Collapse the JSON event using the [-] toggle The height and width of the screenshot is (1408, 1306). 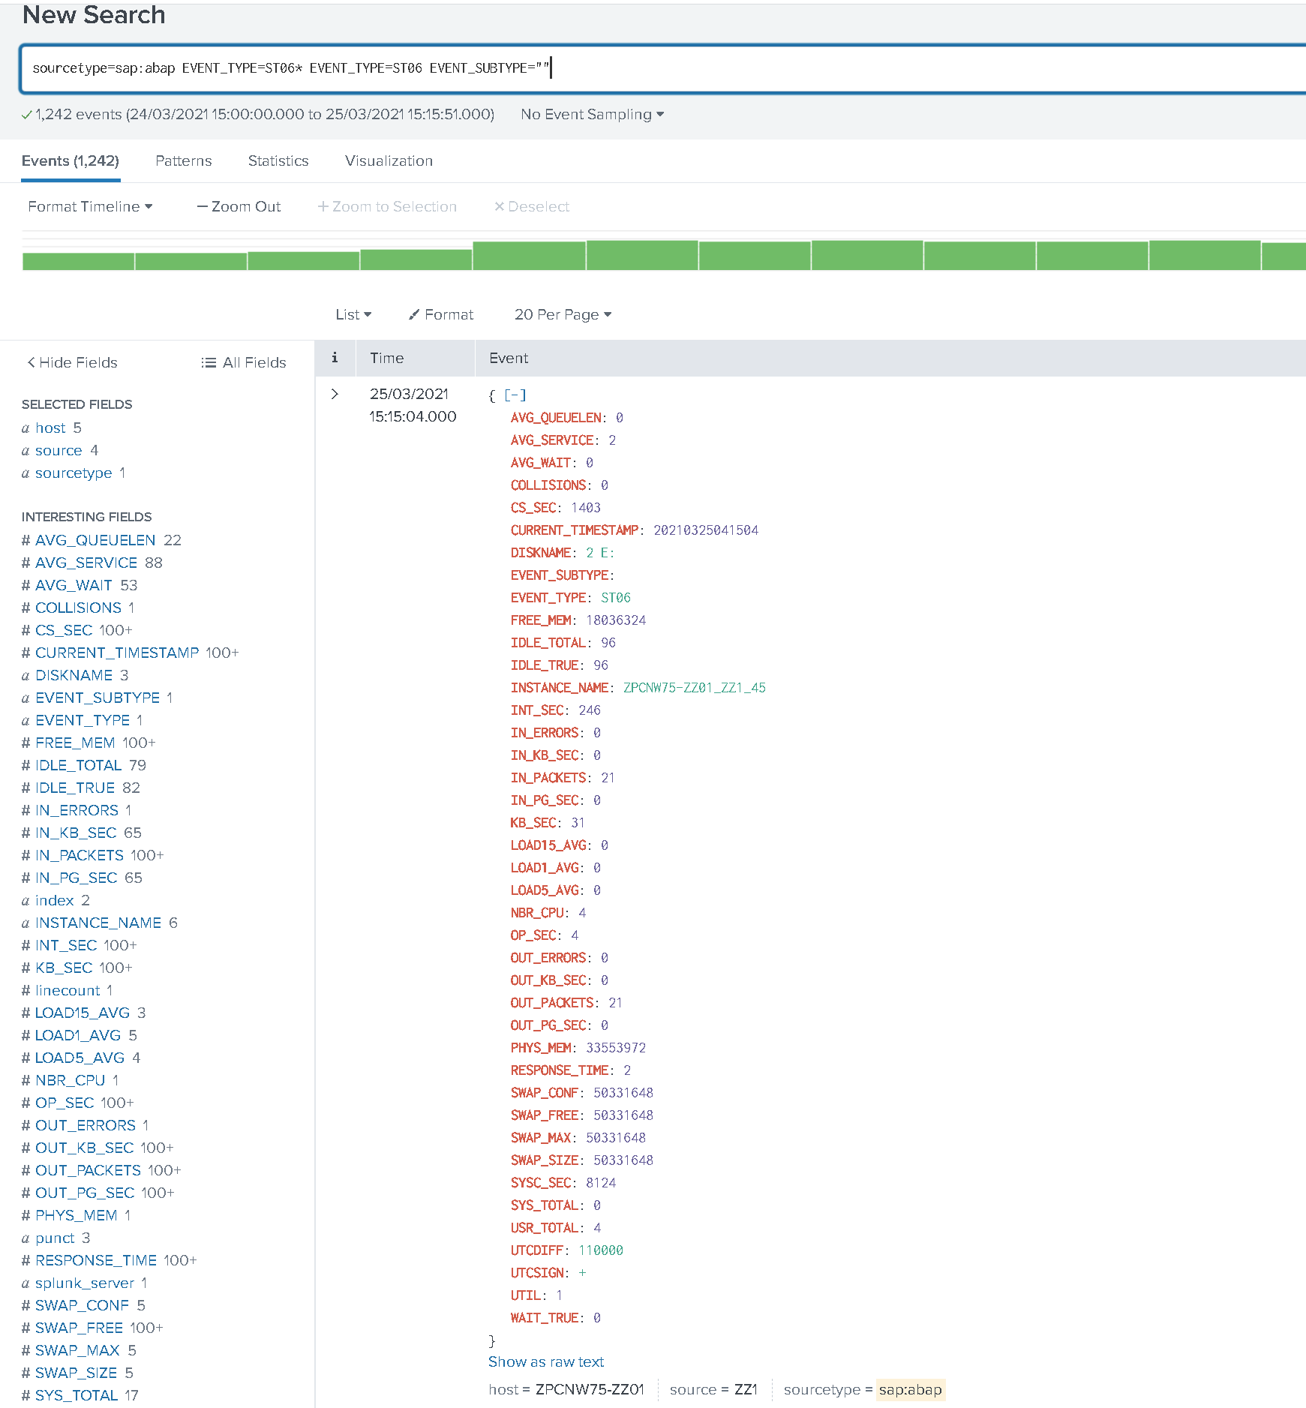point(516,395)
